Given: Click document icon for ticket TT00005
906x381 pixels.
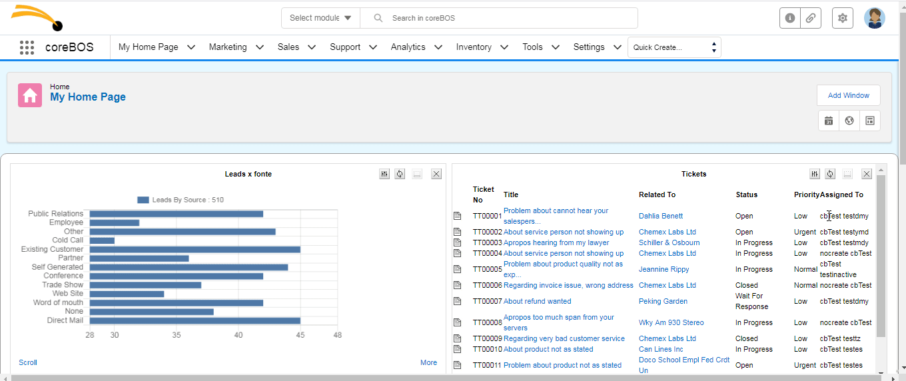Looking at the screenshot, I should (x=457, y=269).
